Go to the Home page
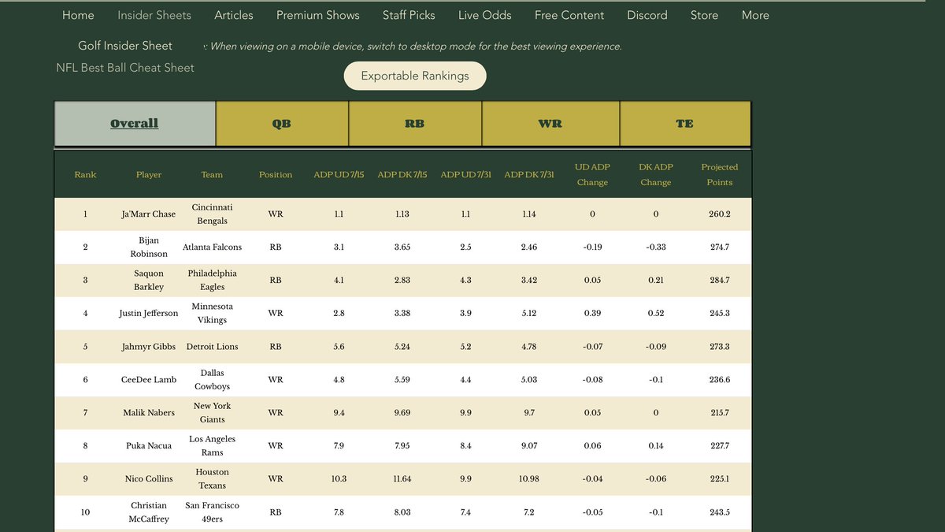The height and width of the screenshot is (532, 945). 78,14
